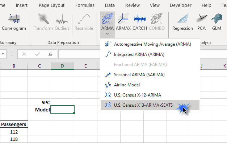Click the Resample tool icon
This screenshot has width=227, height=143.
click(84, 19)
